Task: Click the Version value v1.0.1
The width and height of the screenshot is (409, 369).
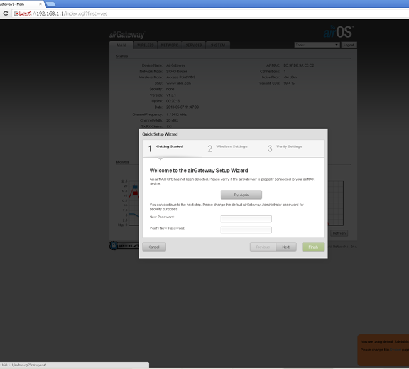Action: [x=171, y=95]
